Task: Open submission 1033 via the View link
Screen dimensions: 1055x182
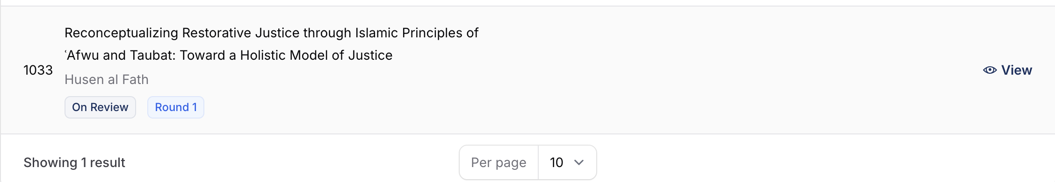Action: 1007,70
